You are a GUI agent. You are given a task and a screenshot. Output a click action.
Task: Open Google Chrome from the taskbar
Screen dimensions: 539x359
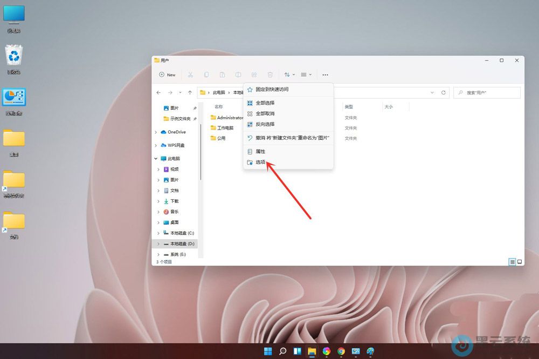pos(341,351)
